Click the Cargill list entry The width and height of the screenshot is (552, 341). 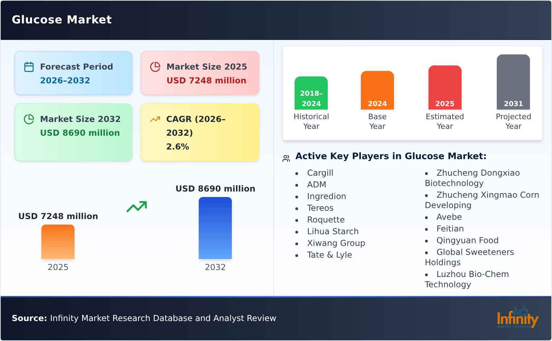tap(320, 173)
